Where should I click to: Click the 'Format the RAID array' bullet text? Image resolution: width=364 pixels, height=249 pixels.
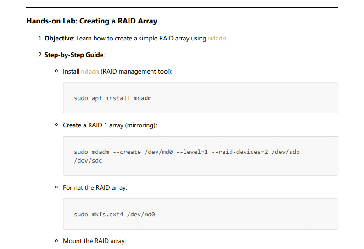(x=95, y=188)
